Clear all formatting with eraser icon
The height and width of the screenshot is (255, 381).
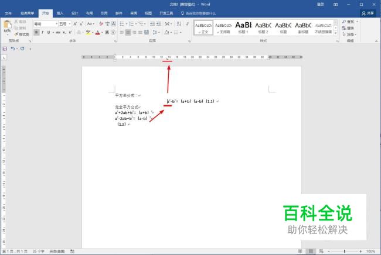tap(101, 24)
